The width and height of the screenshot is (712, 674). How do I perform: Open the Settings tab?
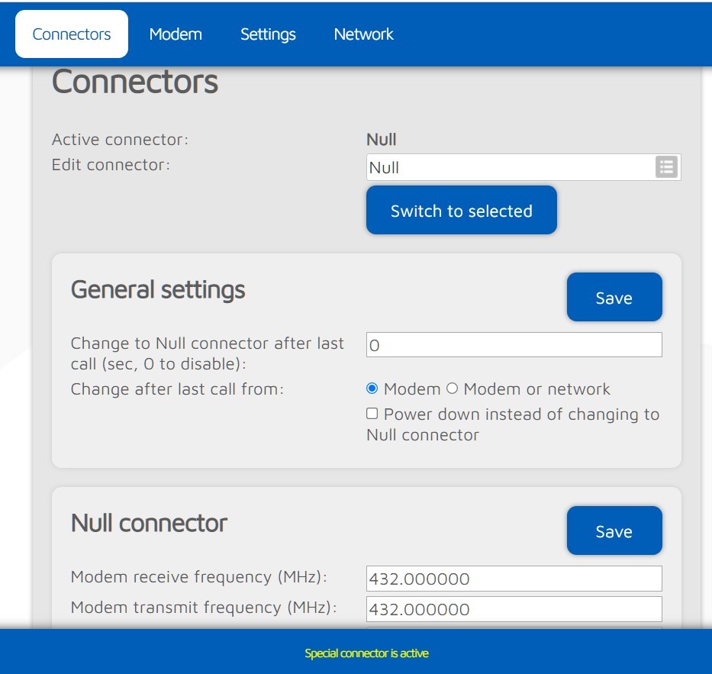click(268, 34)
